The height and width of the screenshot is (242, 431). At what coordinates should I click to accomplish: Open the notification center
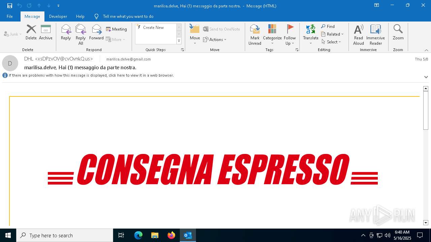[x=420, y=235]
